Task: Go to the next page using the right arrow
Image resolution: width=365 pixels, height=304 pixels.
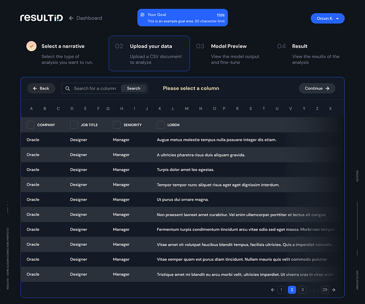Action: click(334, 290)
